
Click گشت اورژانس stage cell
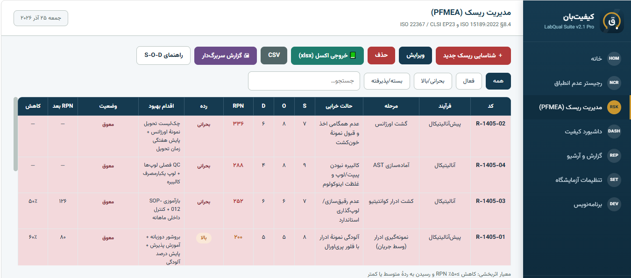391,124
